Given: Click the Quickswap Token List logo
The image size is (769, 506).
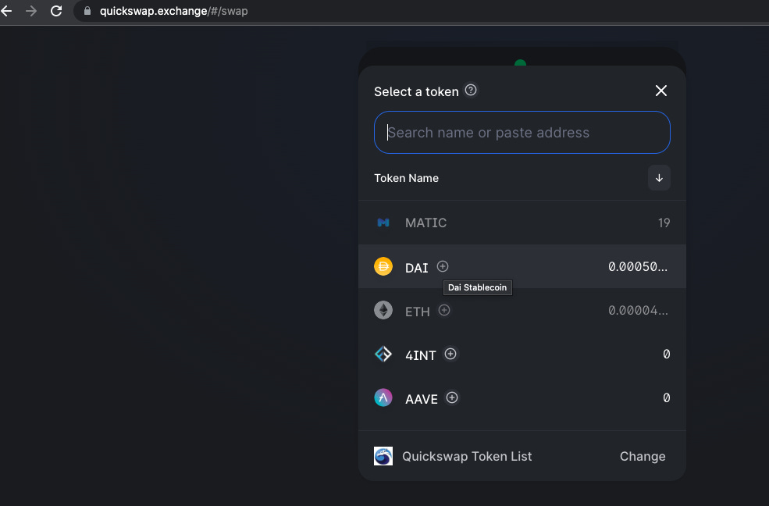Looking at the screenshot, I should click(383, 456).
